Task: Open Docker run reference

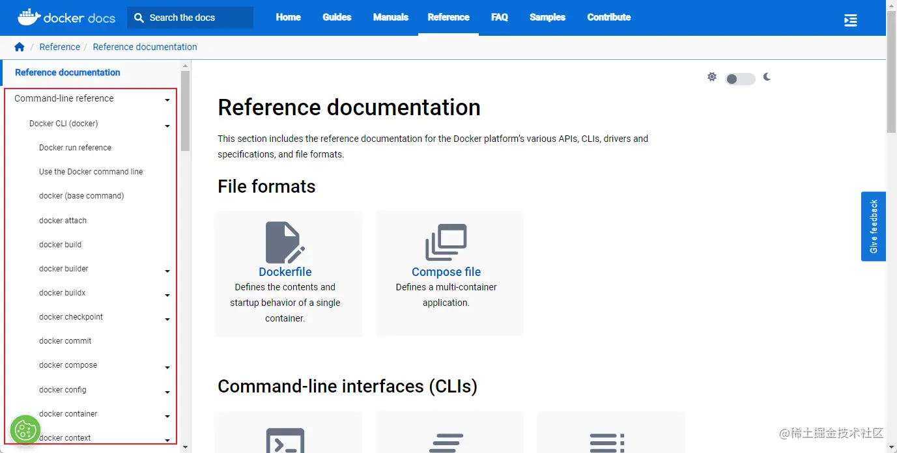Action: click(x=75, y=148)
